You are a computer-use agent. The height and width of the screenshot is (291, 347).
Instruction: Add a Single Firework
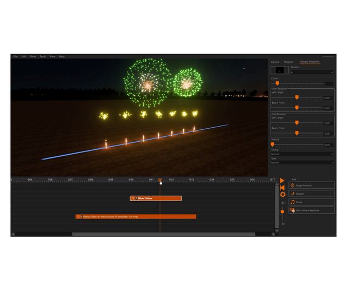click(x=311, y=186)
